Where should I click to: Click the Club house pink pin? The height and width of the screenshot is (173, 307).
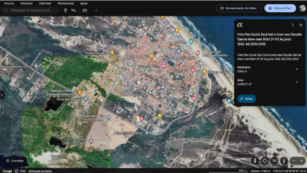point(141,119)
